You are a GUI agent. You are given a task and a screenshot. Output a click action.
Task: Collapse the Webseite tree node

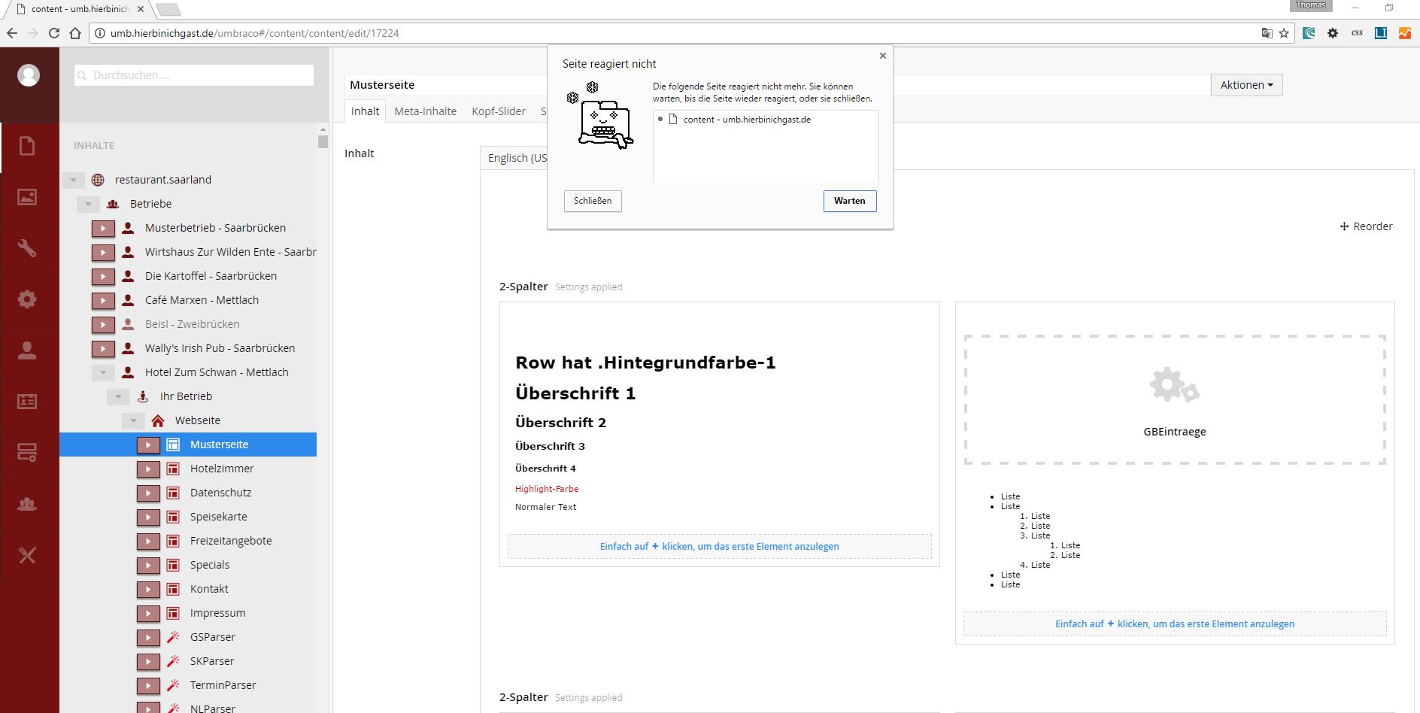[x=133, y=420]
